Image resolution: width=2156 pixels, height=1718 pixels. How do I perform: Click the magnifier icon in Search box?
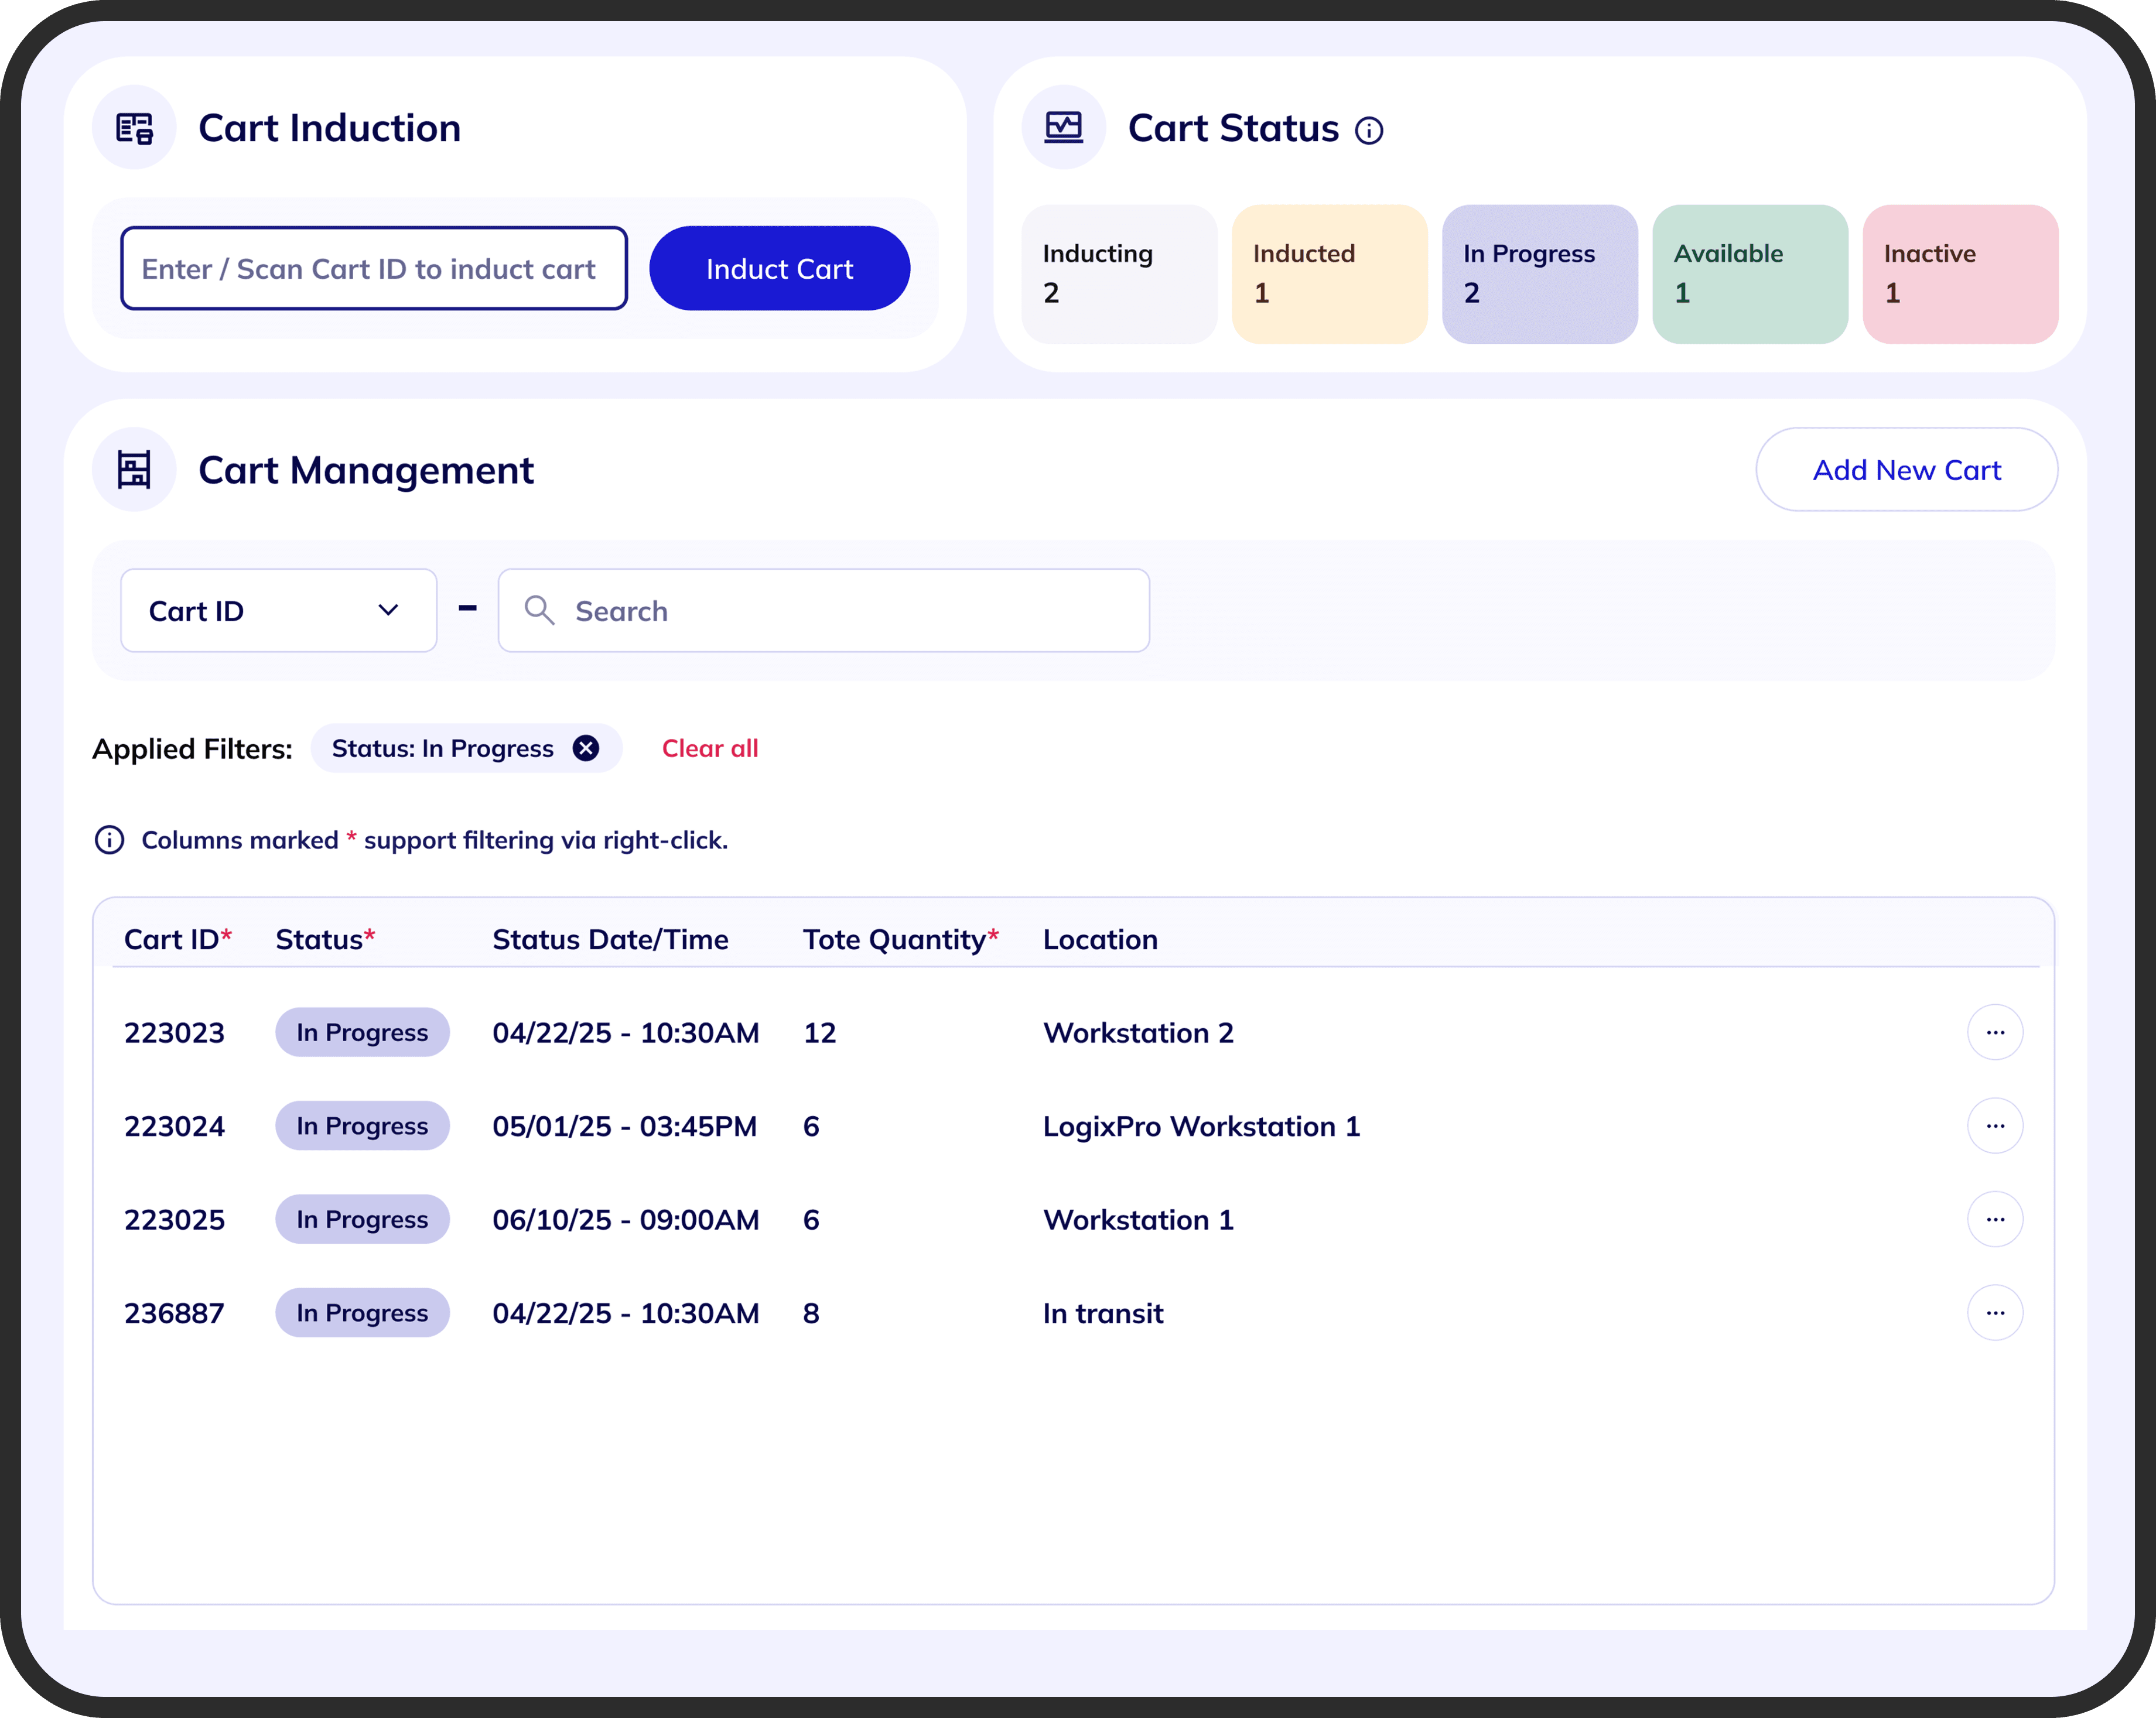pyautogui.click(x=539, y=610)
